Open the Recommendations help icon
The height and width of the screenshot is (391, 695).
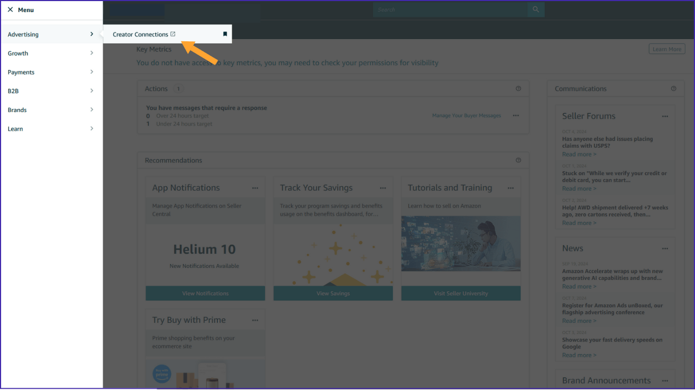point(518,160)
